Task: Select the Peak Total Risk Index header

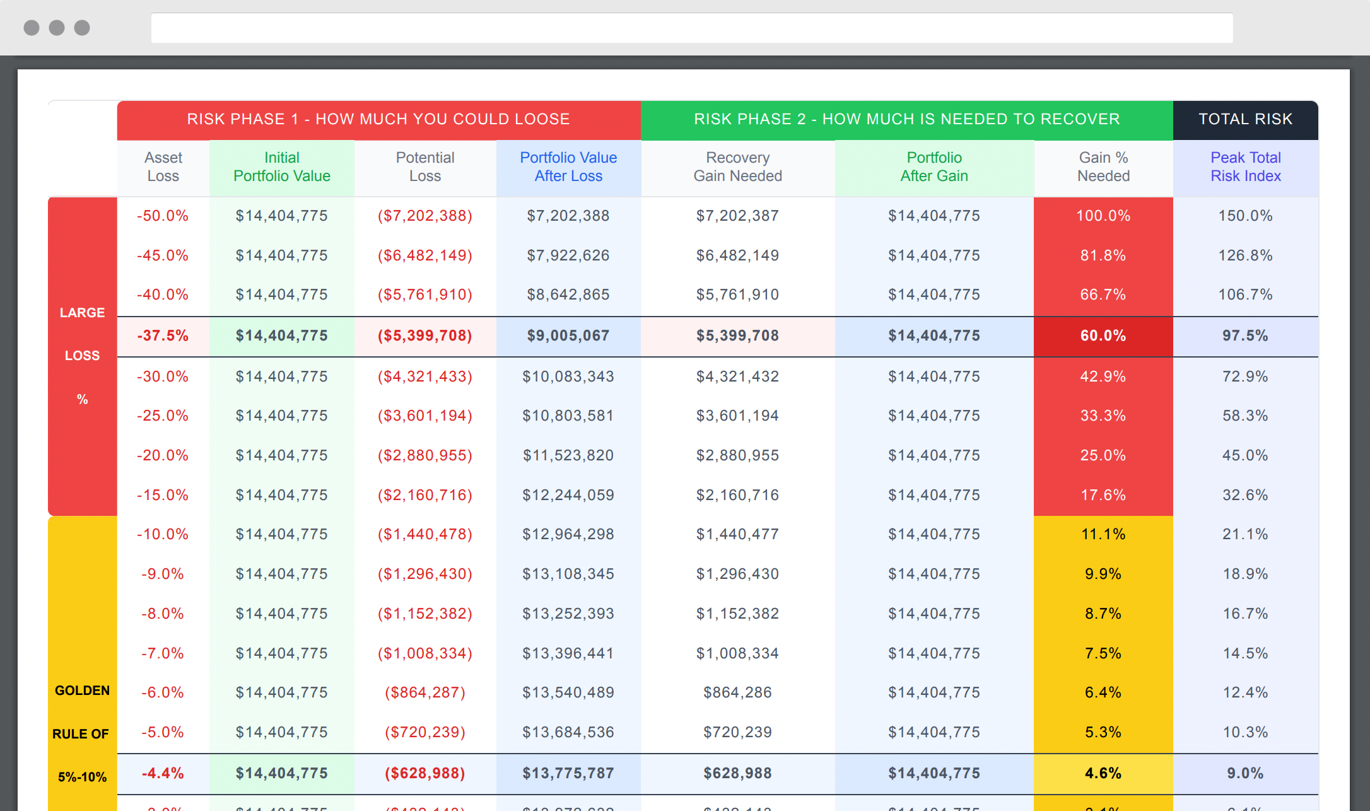Action: pos(1245,167)
